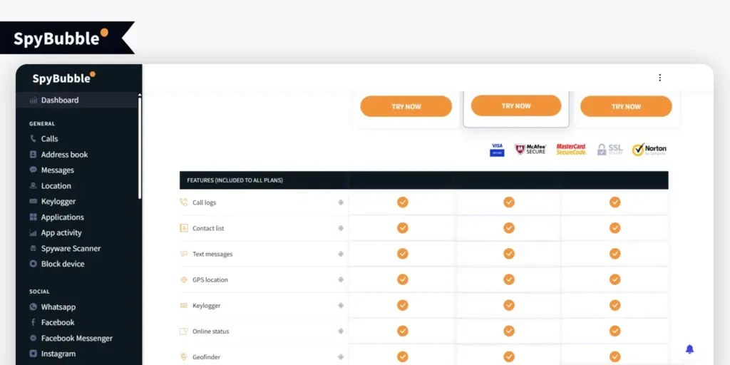
Task: Click the Address book icon in sidebar
Action: [x=34, y=155]
